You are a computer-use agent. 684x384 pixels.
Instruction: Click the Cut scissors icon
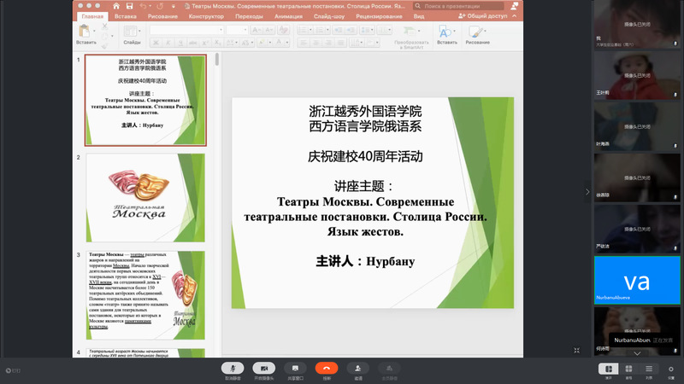pyautogui.click(x=104, y=26)
